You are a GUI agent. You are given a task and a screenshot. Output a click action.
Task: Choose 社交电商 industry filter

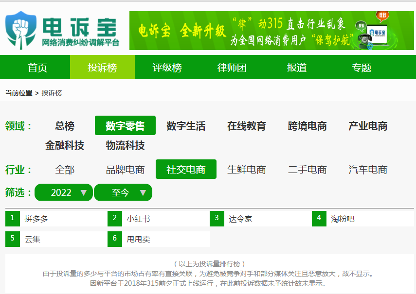(x=186, y=169)
